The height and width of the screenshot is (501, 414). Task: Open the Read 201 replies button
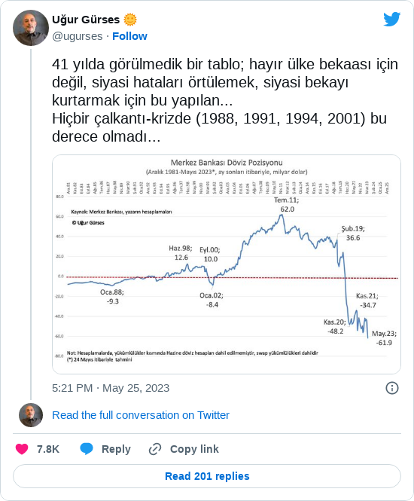[x=207, y=476]
